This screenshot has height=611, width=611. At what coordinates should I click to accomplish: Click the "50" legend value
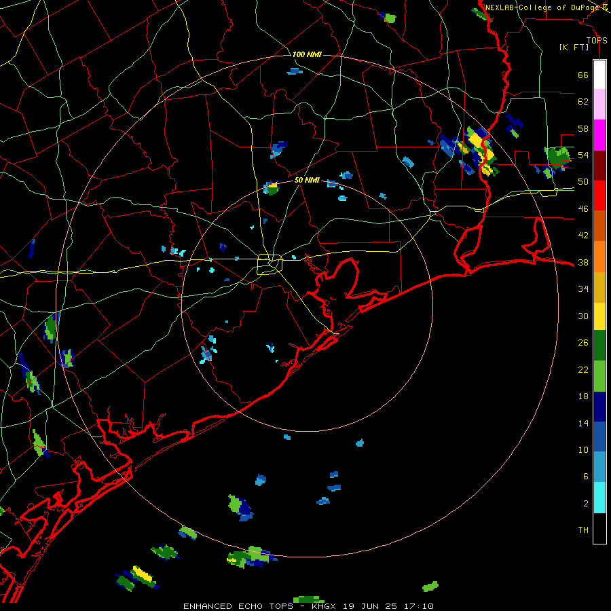(x=583, y=182)
